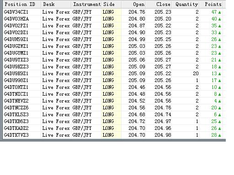This screenshot has height=175, width=234.
Task: Click green up arrow beside 6 points
Action: pos(219,115)
